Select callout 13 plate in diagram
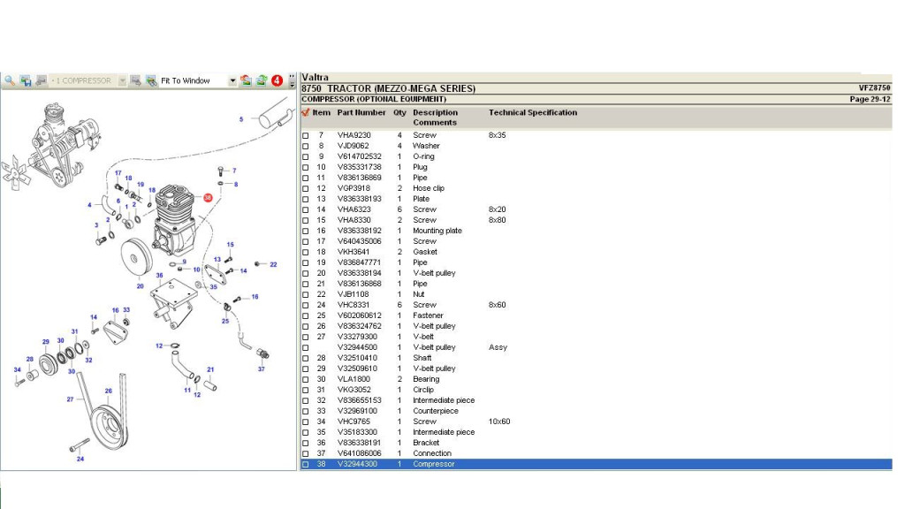Viewport: 905px width, 509px height. click(x=217, y=260)
